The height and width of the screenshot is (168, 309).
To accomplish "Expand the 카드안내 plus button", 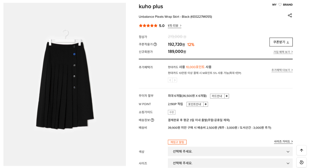I will pyautogui.click(x=227, y=96).
